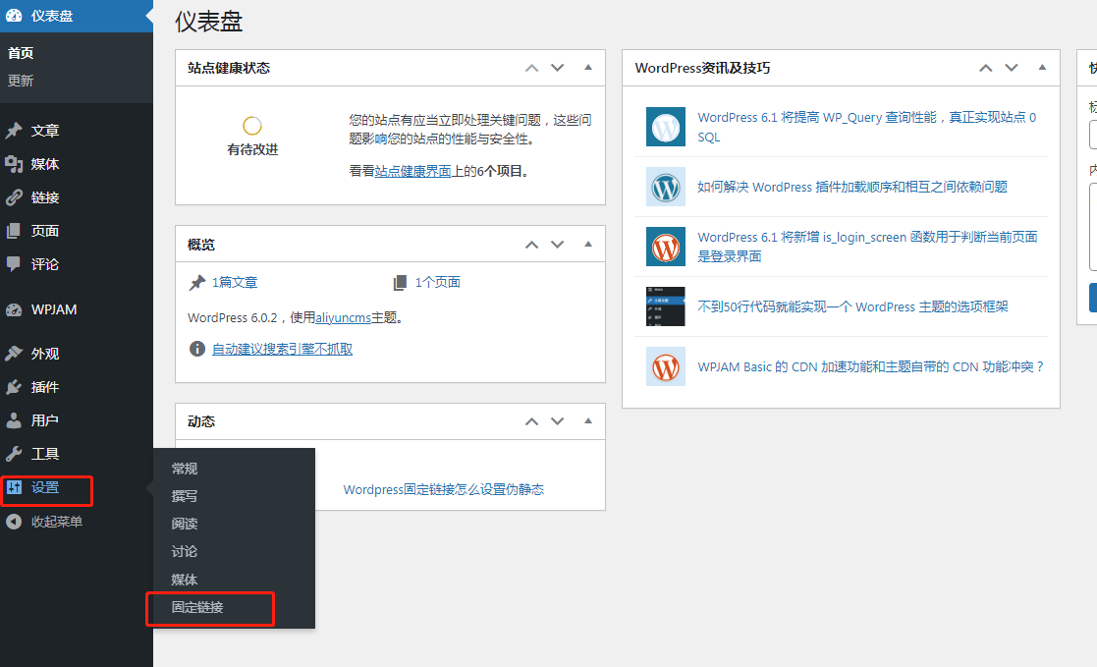Screen dimensions: 1097x667
Task: Click the pages icon beside 页面
Action: 14,231
